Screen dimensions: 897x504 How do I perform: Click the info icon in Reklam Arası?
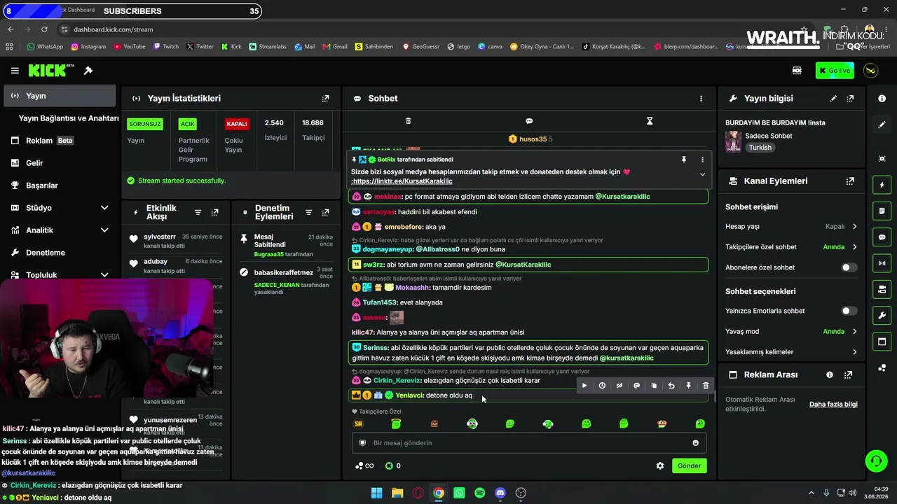pos(830,375)
